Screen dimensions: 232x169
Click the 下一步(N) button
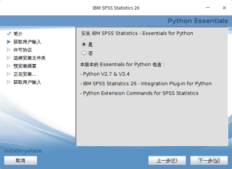[209, 160]
